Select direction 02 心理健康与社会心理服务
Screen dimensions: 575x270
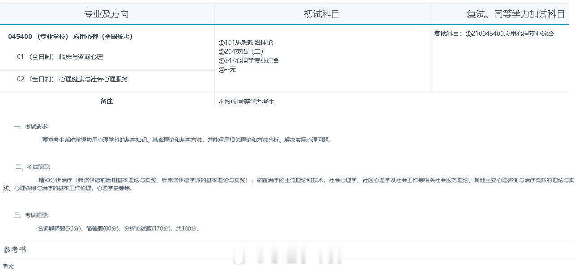[72, 79]
